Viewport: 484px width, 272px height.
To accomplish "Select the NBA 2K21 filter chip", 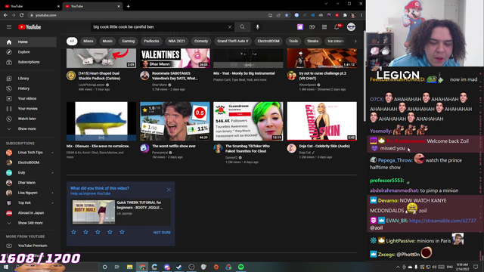I will (176, 41).
